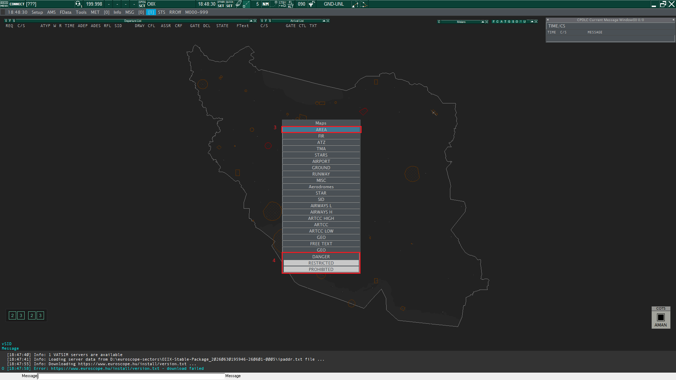Click the dotted range rings icon after NM
Image resolution: width=676 pixels, height=380 pixels.
(274, 4)
